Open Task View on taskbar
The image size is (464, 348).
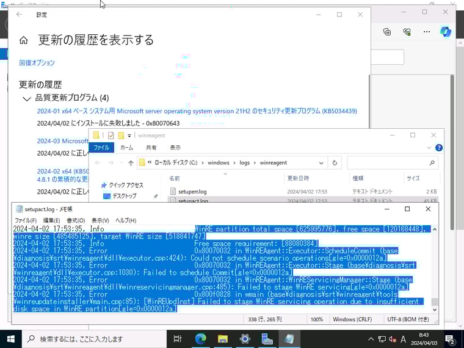click(178, 339)
